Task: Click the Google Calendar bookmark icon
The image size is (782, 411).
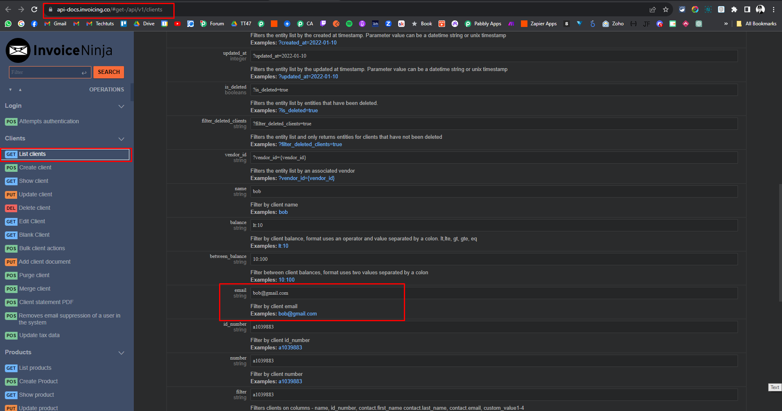Action: 164,24
